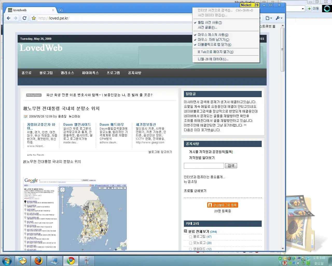The image size is (332, 266).
Task: Reload the page with the refresh icon
Action: 25,18
